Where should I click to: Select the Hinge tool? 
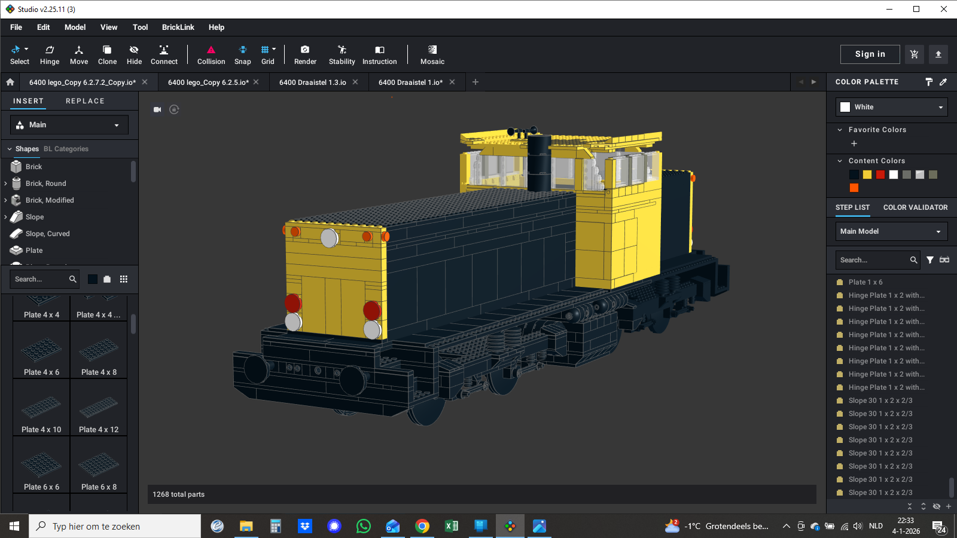coord(50,54)
